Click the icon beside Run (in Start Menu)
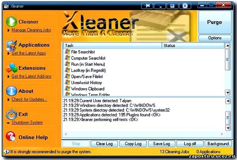 [68, 64]
